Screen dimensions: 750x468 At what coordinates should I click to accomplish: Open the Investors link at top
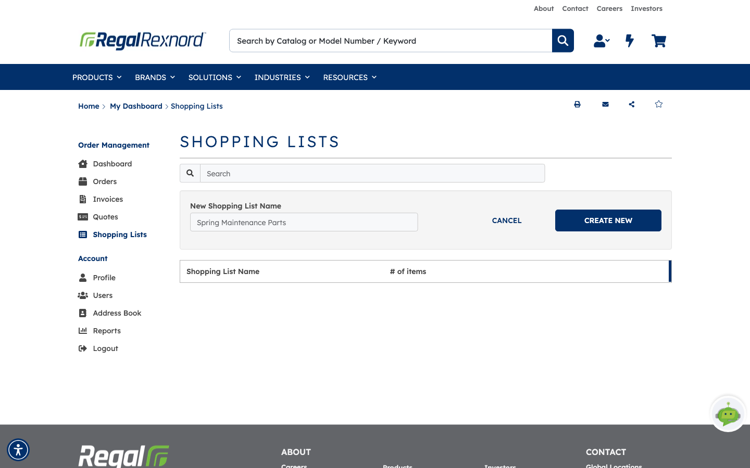click(x=646, y=8)
